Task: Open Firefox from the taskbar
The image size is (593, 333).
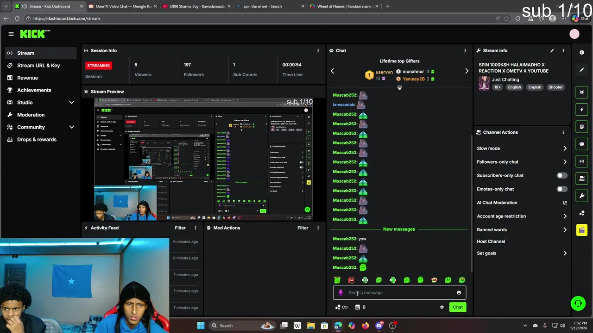Action: [x=365, y=326]
